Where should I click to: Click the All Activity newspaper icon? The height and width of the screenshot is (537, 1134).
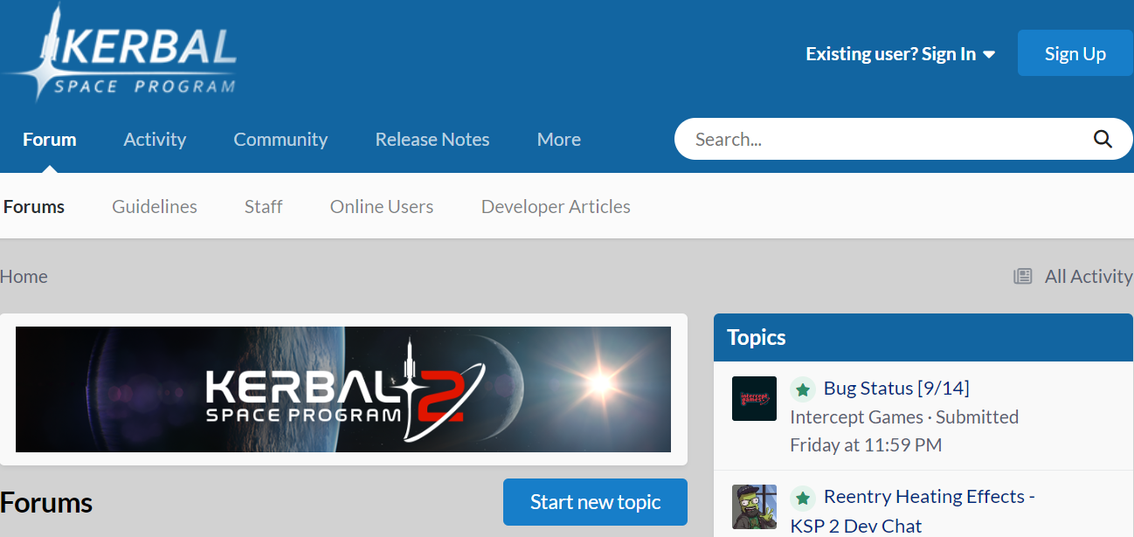pos(1022,277)
